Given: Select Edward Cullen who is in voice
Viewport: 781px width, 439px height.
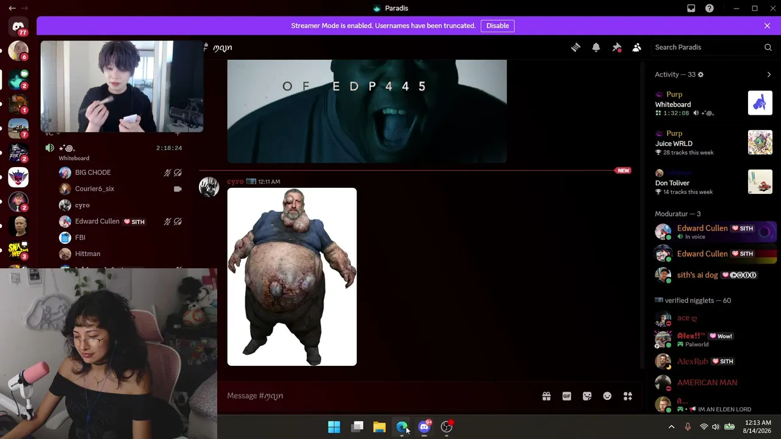Looking at the screenshot, I should point(713,232).
